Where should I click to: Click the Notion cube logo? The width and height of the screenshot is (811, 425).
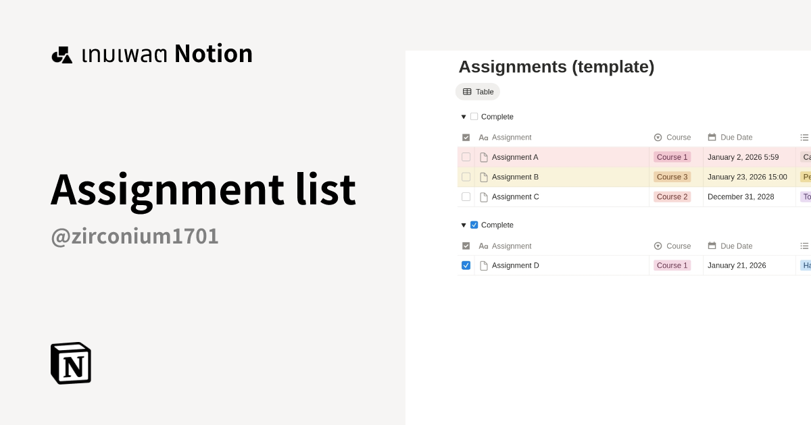[71, 363]
